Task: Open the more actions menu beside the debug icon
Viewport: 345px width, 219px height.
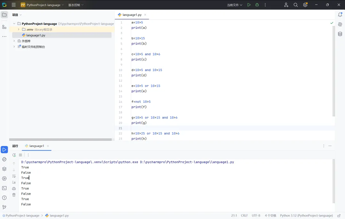Action: tap(265, 5)
